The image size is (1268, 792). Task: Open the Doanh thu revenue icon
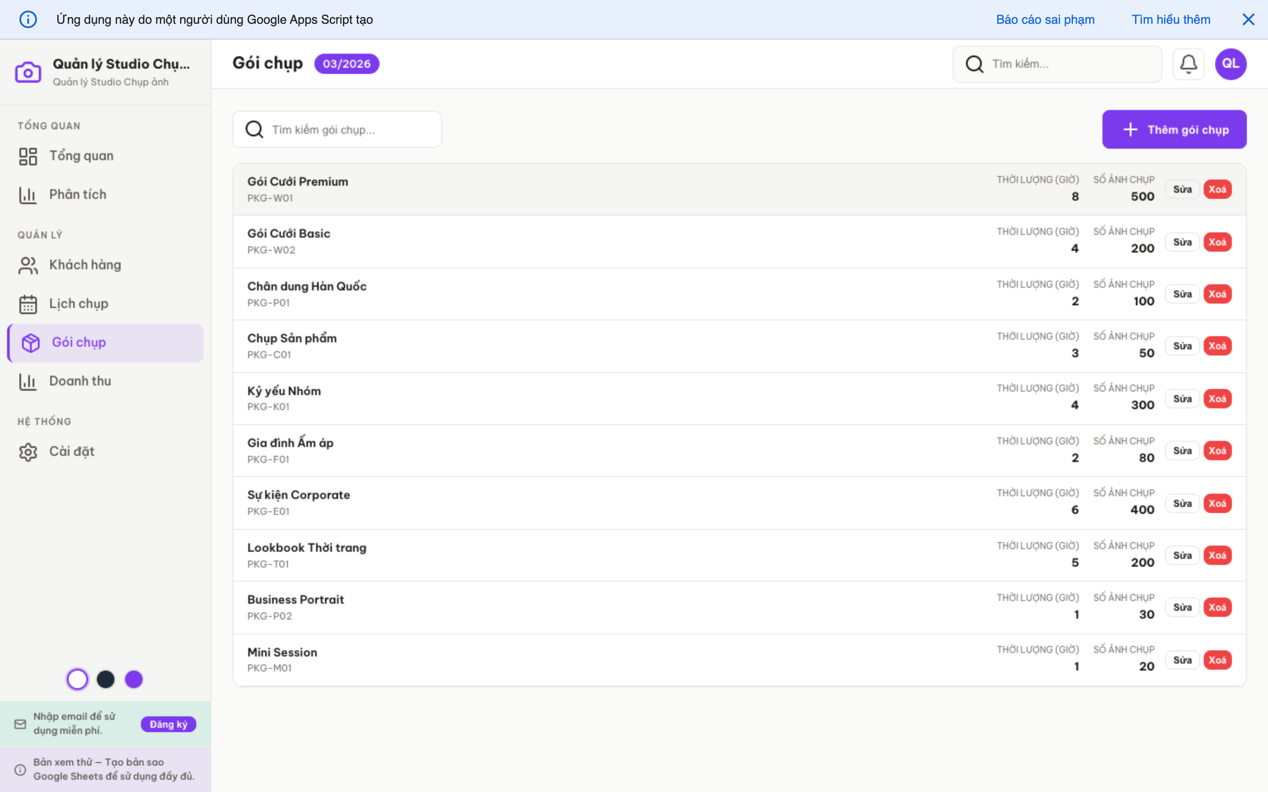click(27, 381)
